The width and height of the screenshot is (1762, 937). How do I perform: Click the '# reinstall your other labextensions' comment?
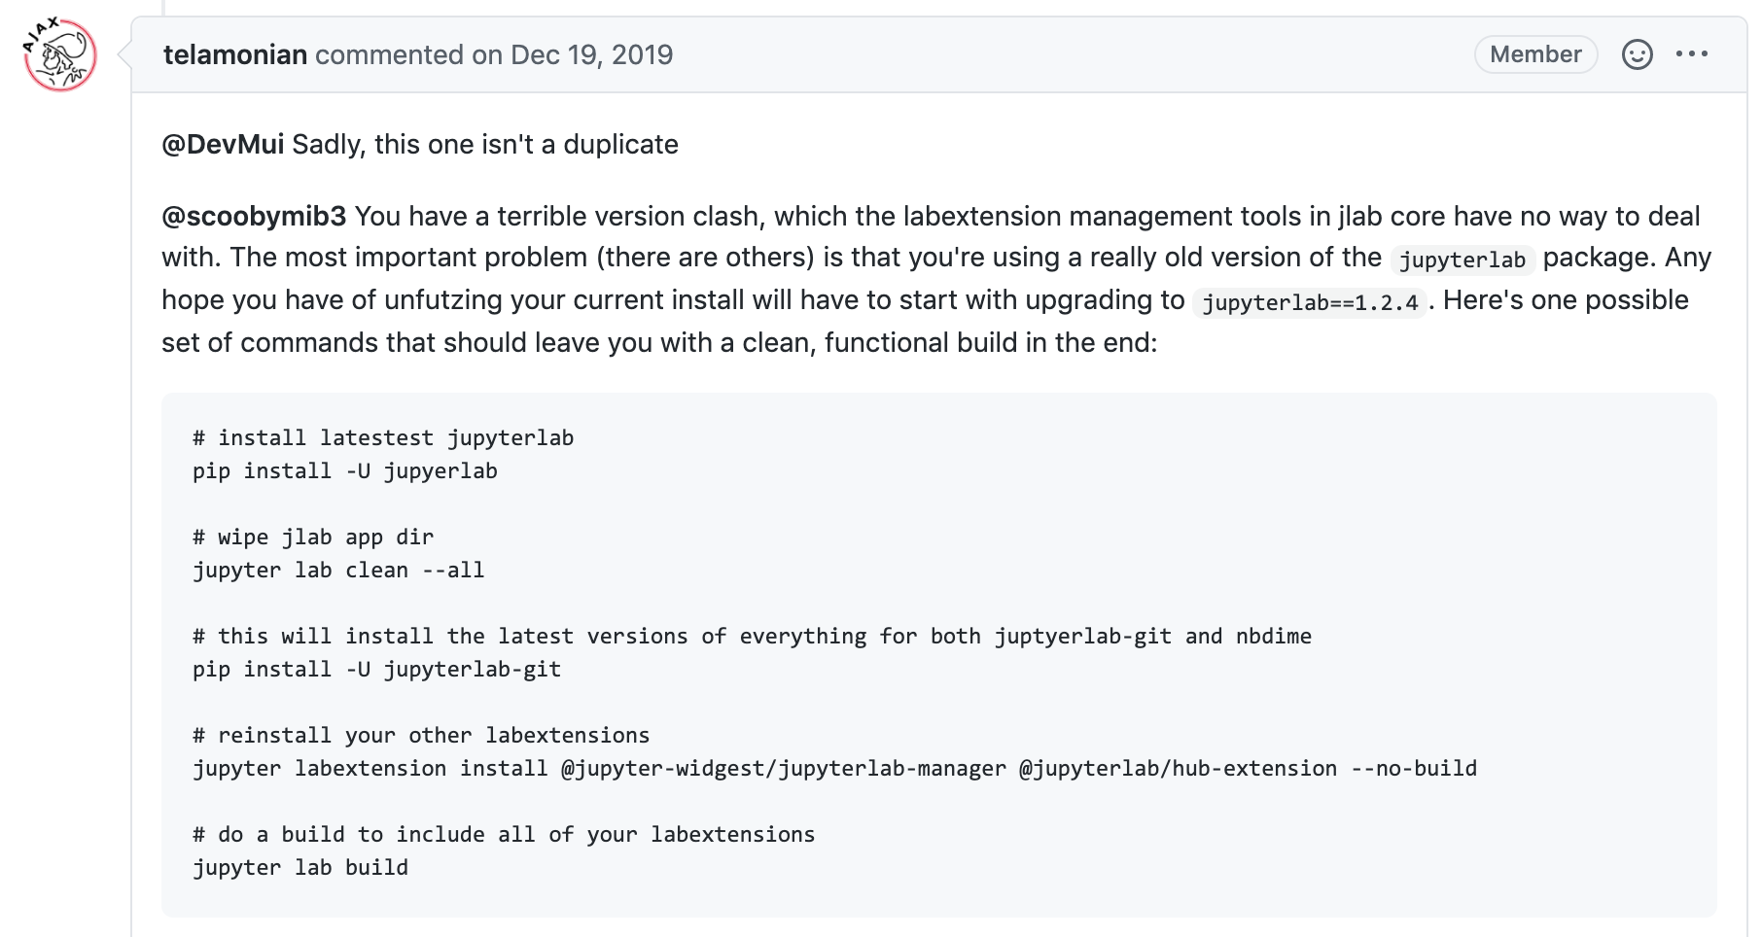(x=421, y=736)
